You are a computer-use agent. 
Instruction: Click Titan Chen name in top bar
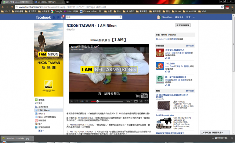(167, 17)
